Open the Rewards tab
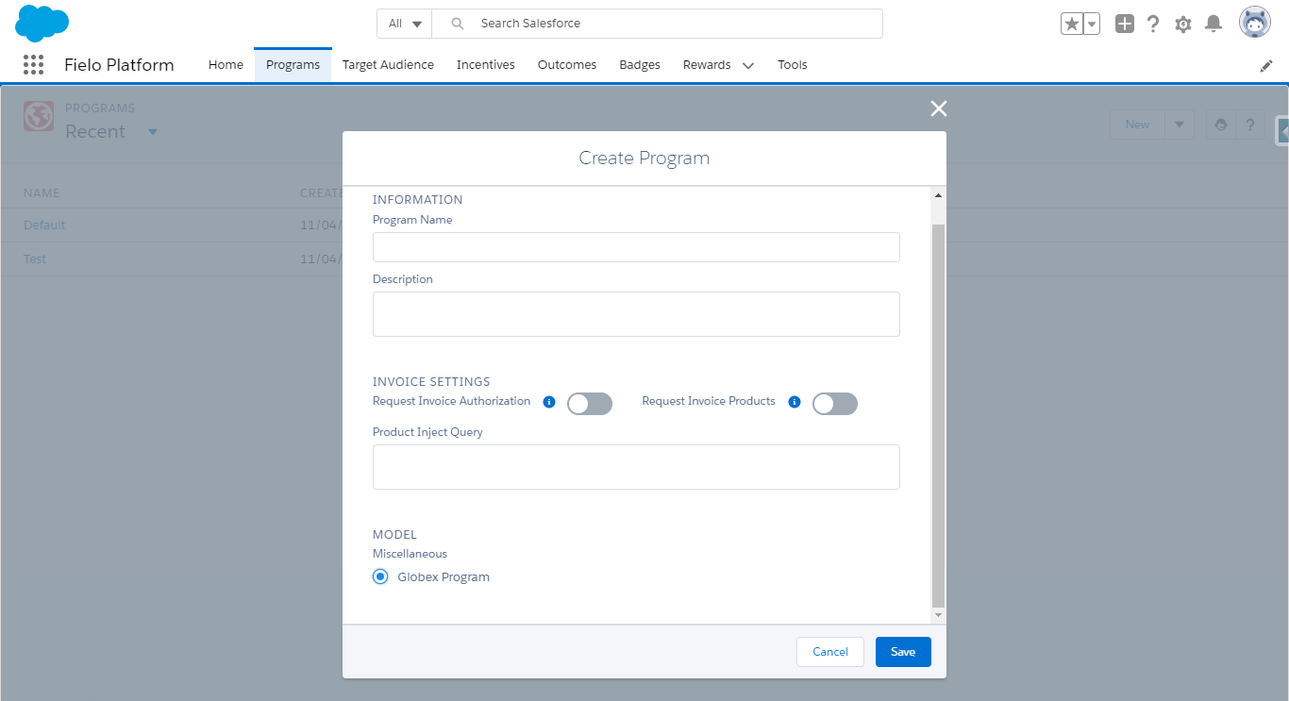The width and height of the screenshot is (1289, 701). [x=707, y=65]
